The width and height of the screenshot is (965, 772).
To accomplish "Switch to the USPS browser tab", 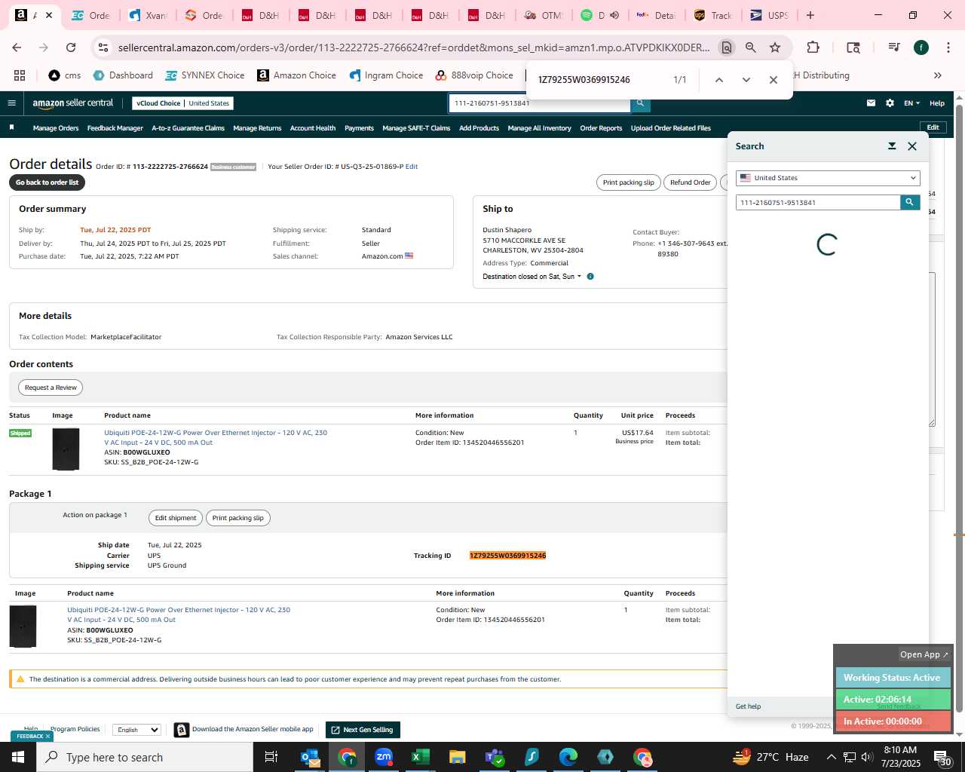I will 769,15.
